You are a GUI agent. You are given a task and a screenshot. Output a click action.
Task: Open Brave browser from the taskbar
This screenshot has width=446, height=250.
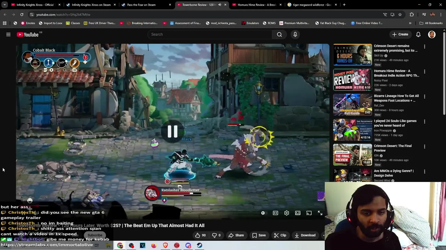(165, 245)
